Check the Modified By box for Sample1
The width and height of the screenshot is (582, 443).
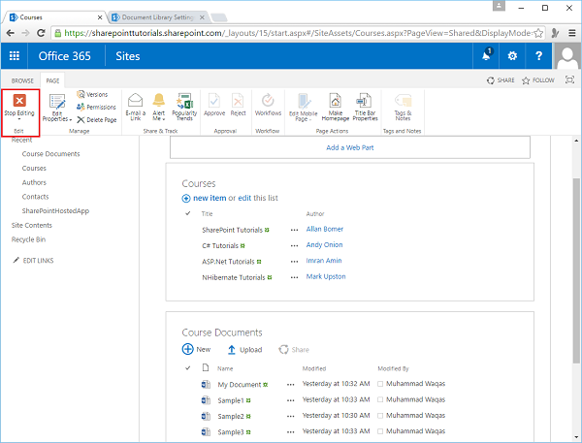(x=381, y=400)
